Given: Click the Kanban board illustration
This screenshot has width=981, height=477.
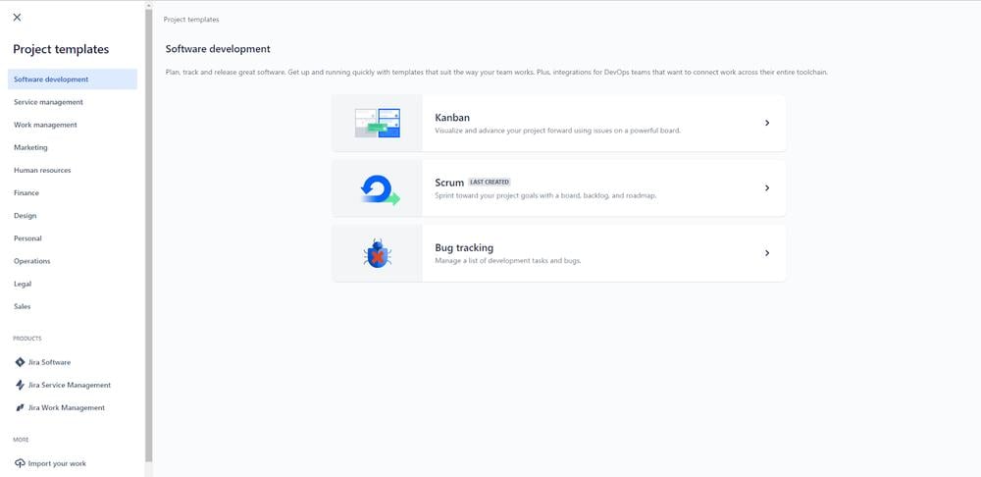Looking at the screenshot, I should [378, 124].
